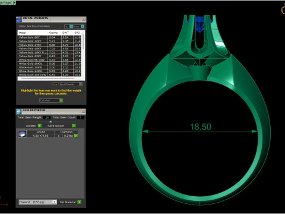Close the Metal Weights panel
The width and height of the screenshot is (285, 214).
(x=84, y=19)
